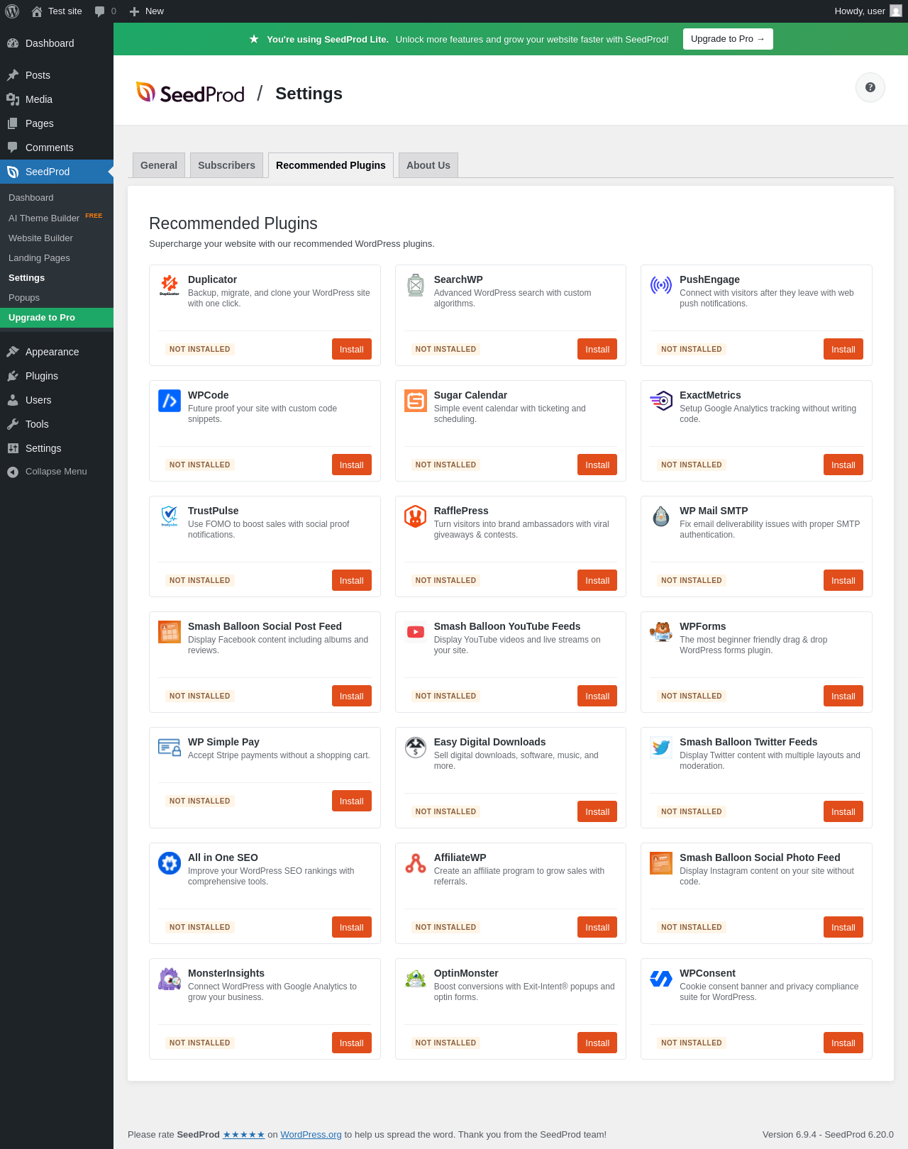Select the Recommended Plugins tab
Viewport: 908px width, 1149px height.
coord(331,165)
